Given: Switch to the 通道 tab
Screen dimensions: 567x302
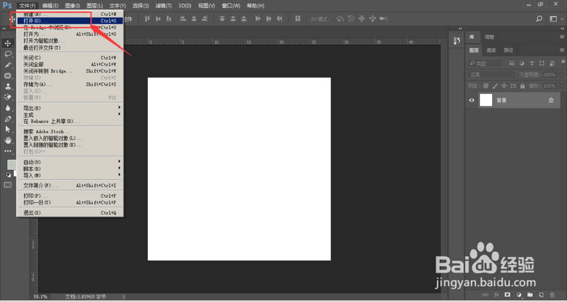Looking at the screenshot, I should click(x=491, y=50).
